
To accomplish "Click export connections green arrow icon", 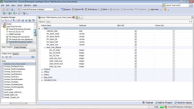I will [x=26, y=21].
